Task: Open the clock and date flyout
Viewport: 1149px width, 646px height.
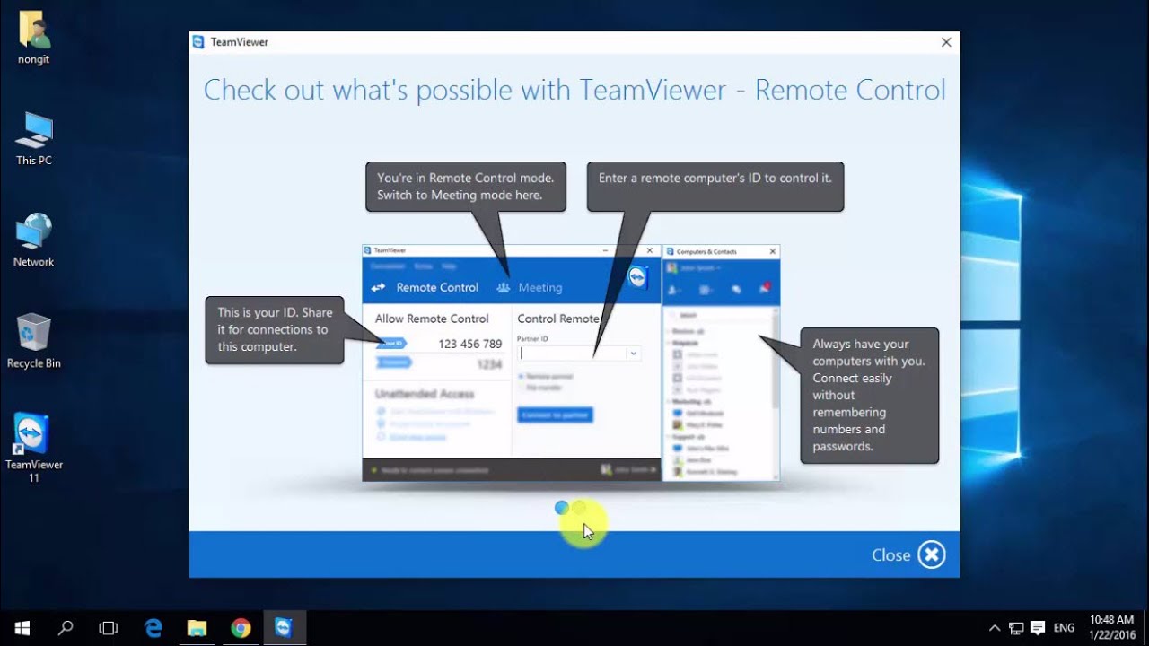Action: [x=1112, y=627]
